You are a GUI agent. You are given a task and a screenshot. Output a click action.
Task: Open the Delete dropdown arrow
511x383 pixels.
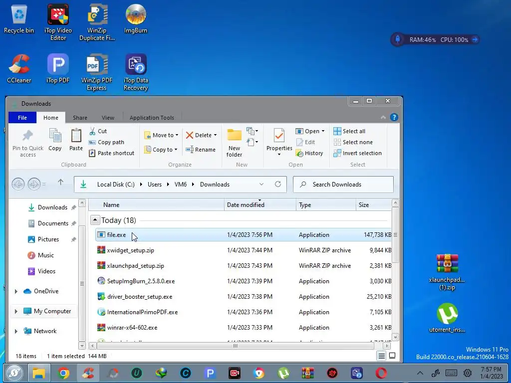pos(215,135)
